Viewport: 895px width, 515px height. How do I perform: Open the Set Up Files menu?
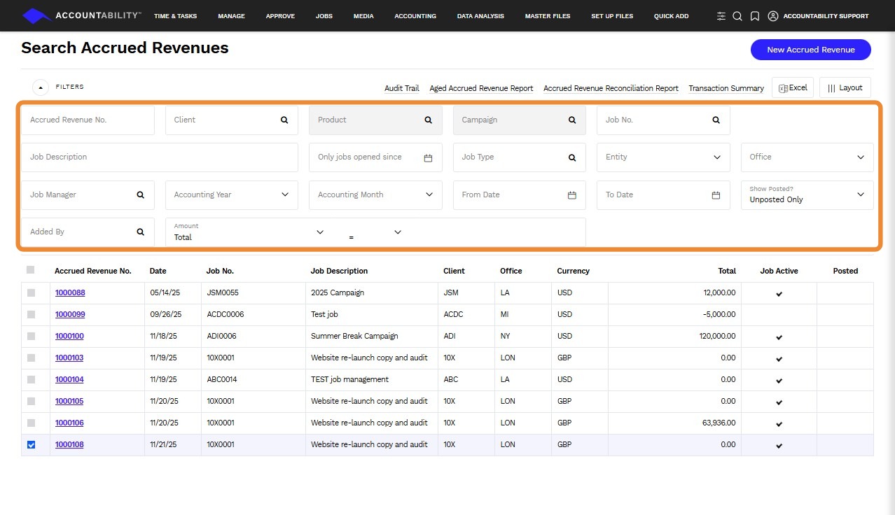612,16
